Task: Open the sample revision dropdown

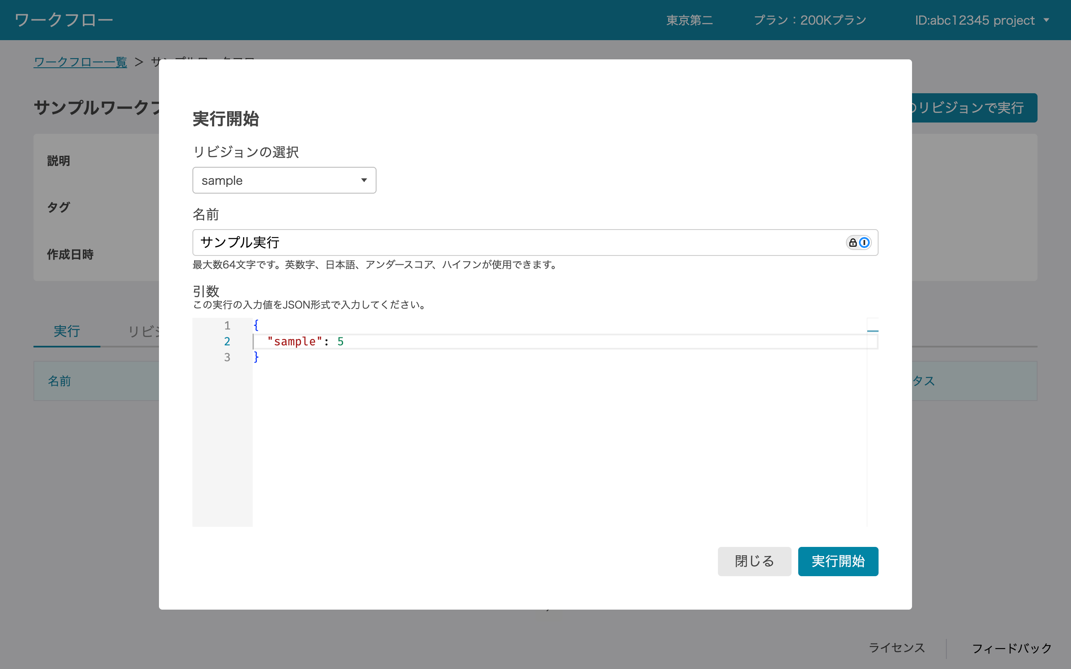Action: (x=284, y=180)
